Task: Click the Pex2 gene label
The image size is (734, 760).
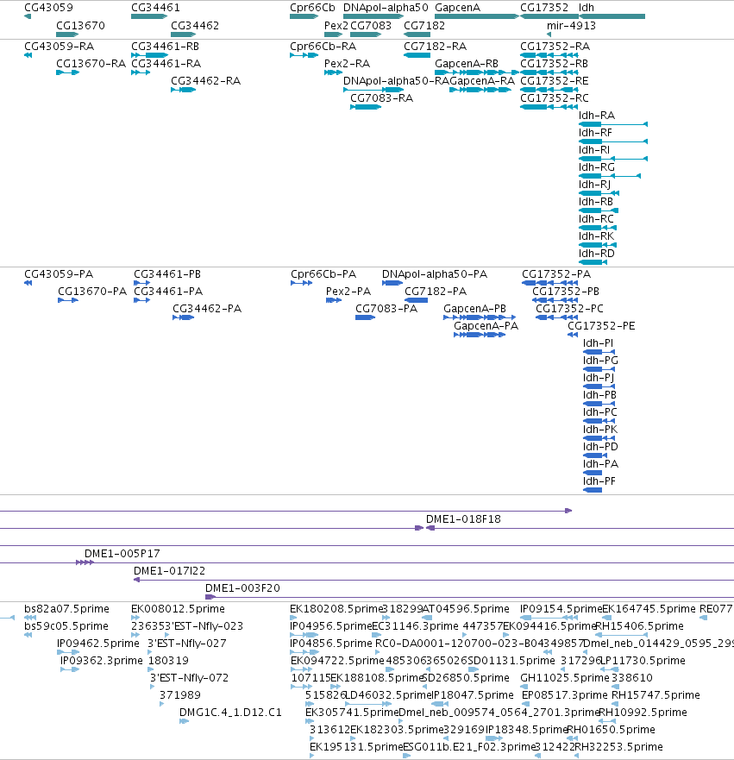Action: click(336, 26)
